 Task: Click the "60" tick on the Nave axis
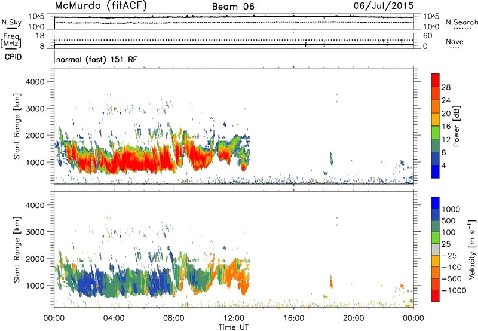tap(427, 36)
